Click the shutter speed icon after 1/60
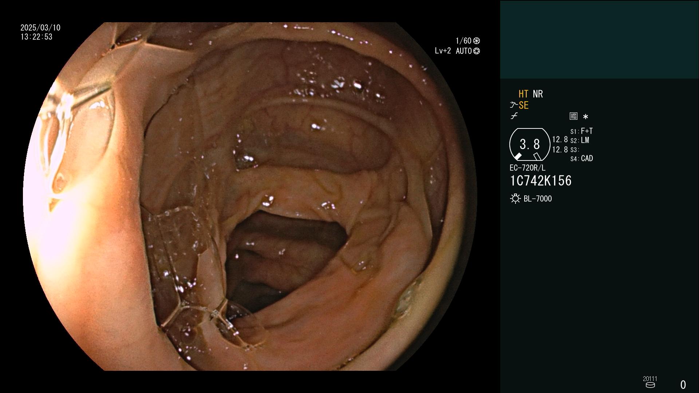The height and width of the screenshot is (393, 699). 477,41
